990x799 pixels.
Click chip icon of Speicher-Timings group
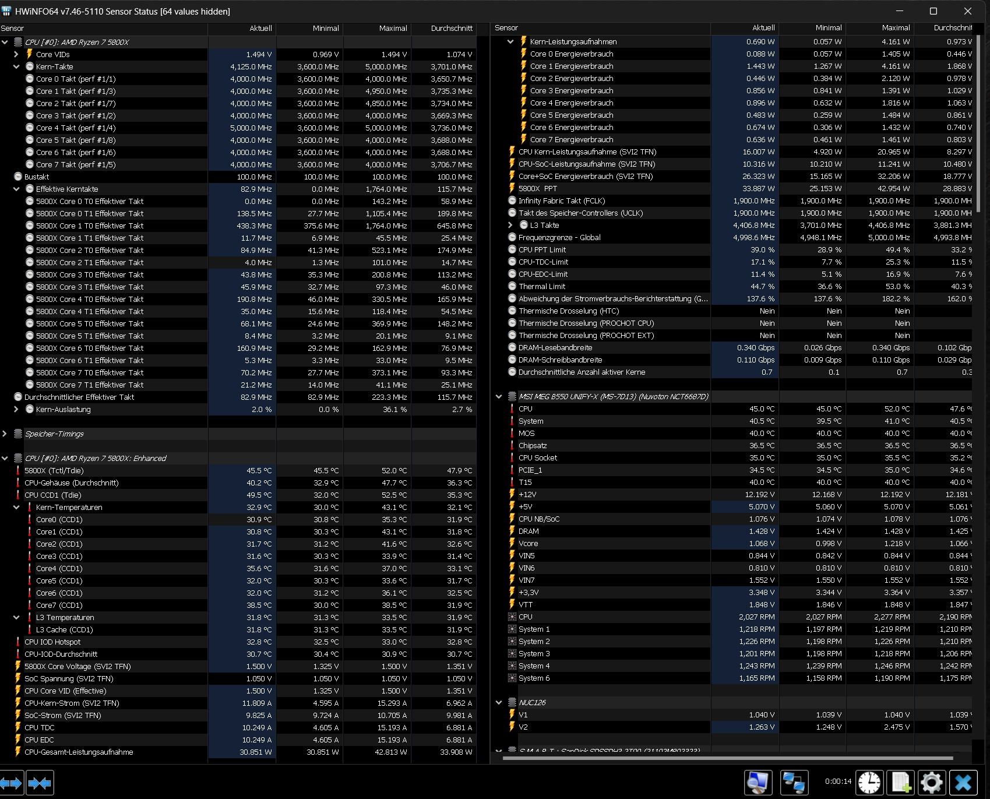18,434
